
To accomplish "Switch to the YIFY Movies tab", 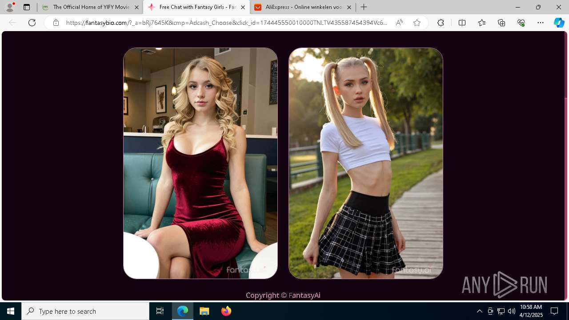I will 90,7.
